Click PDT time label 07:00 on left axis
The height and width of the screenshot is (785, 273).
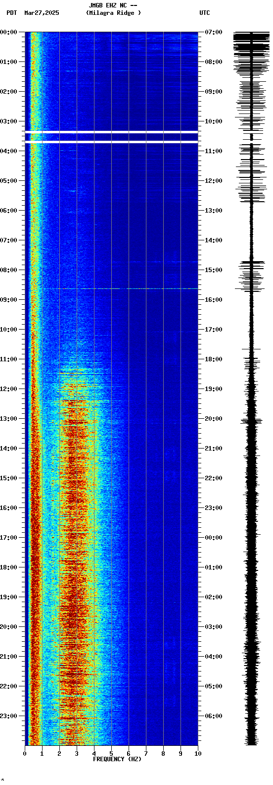coord(8,240)
